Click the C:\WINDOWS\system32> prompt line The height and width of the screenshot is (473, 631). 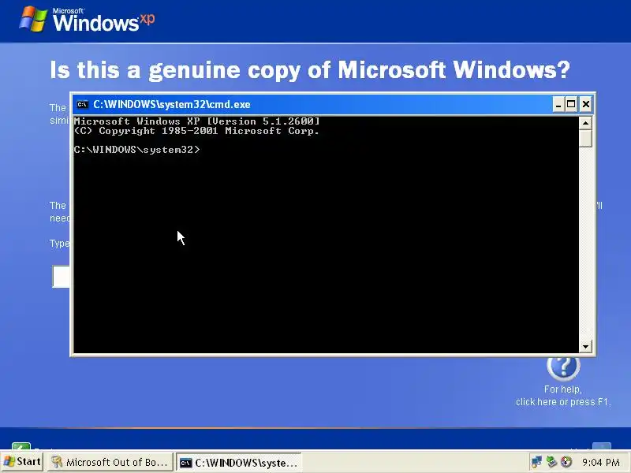[136, 150]
